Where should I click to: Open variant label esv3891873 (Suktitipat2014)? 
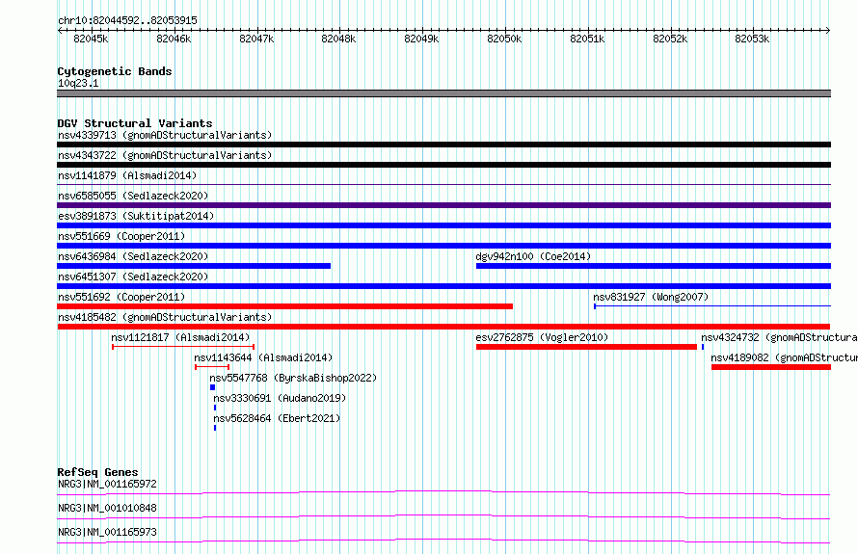tap(136, 216)
